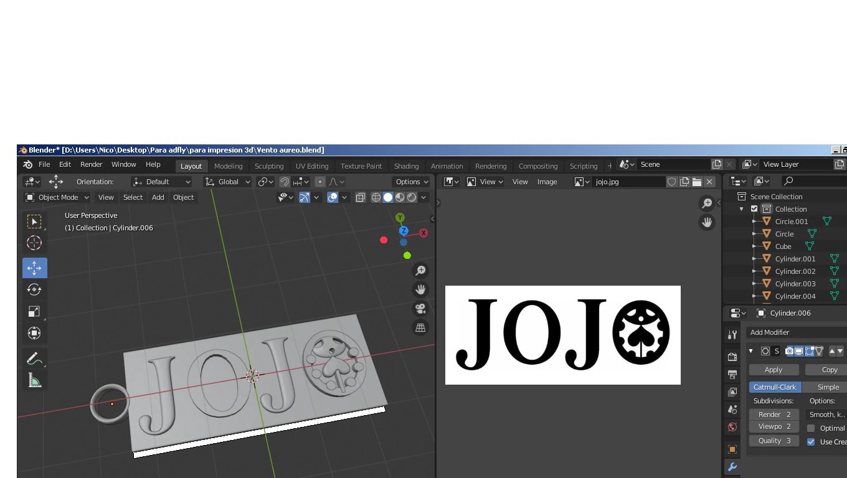Switch to solid shading mode
The width and height of the screenshot is (847, 478).
[x=388, y=197]
